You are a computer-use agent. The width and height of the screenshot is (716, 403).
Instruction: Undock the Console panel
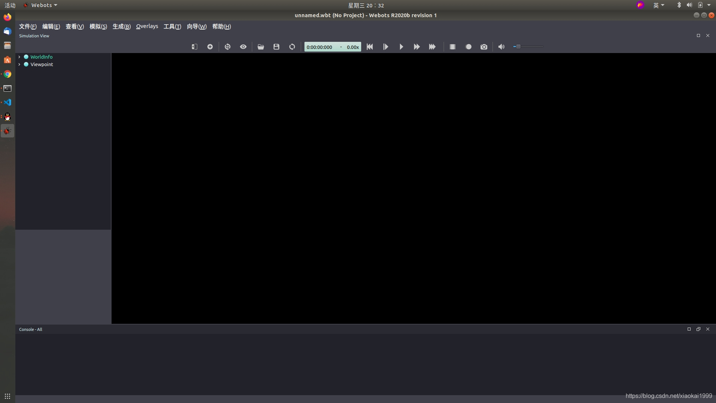tap(698, 329)
